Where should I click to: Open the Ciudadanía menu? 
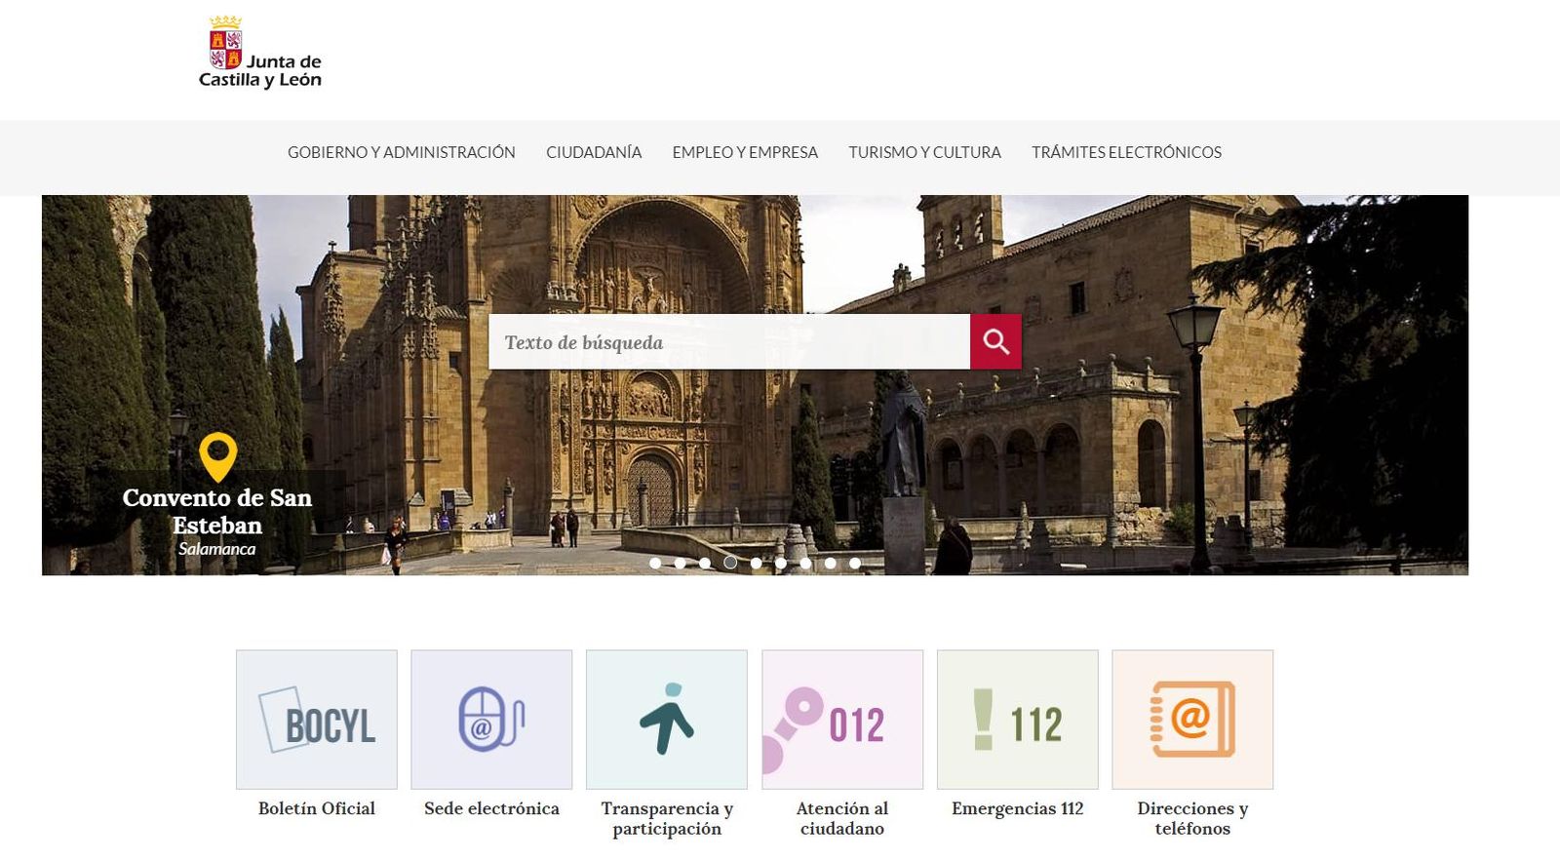(x=594, y=152)
